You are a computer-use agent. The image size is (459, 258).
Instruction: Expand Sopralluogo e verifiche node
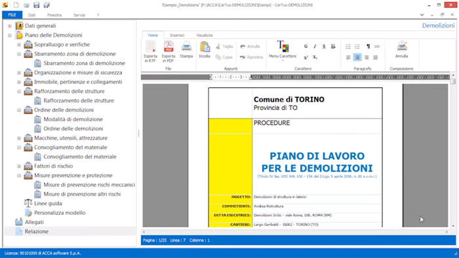[19, 45]
